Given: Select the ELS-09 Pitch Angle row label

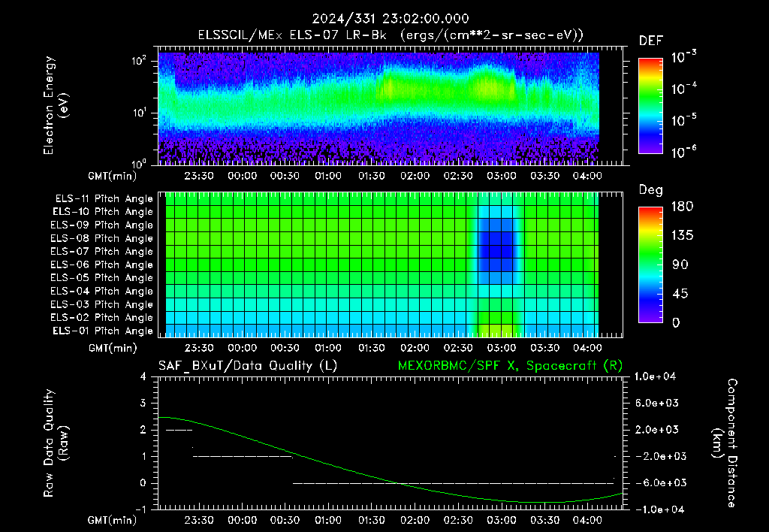Looking at the screenshot, I should coord(102,225).
